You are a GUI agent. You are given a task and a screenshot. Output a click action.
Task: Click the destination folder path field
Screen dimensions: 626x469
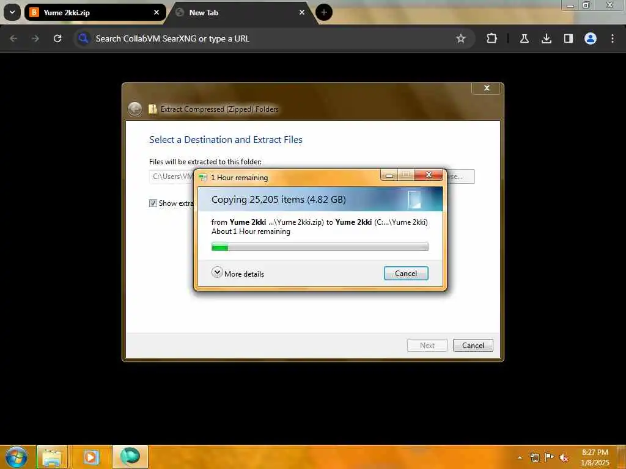172,176
